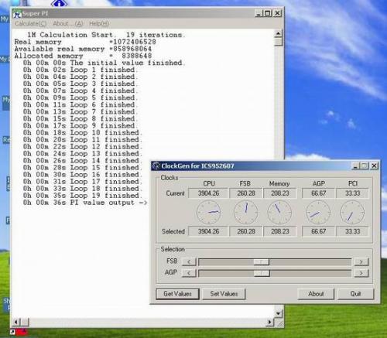Click 'The initial value finished' line
Image resolution: width=387 pixels, height=338 pixels.
(x=104, y=63)
